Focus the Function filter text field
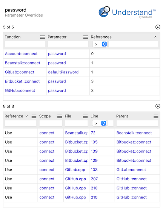 coord(25,44)
